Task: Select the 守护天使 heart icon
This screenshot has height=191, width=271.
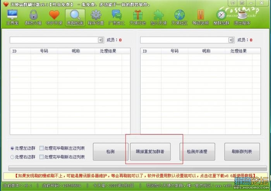Action: pos(54,17)
